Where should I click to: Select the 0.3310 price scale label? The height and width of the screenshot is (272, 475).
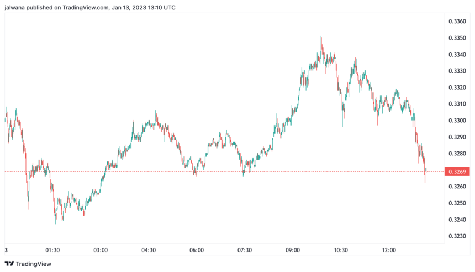(x=458, y=104)
